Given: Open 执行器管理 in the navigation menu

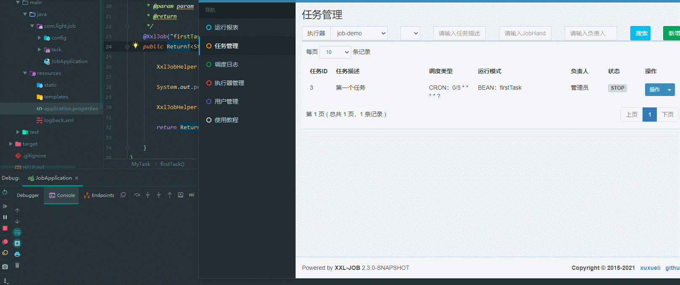Looking at the screenshot, I should point(247,83).
